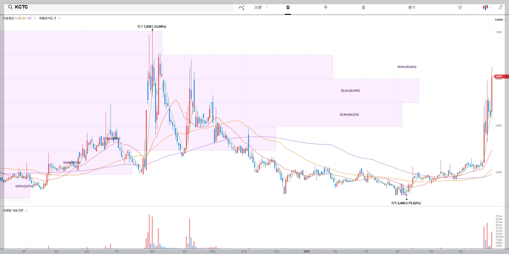Select the 일 daily tab
Viewport: 509px width, 254px height.
click(x=288, y=7)
